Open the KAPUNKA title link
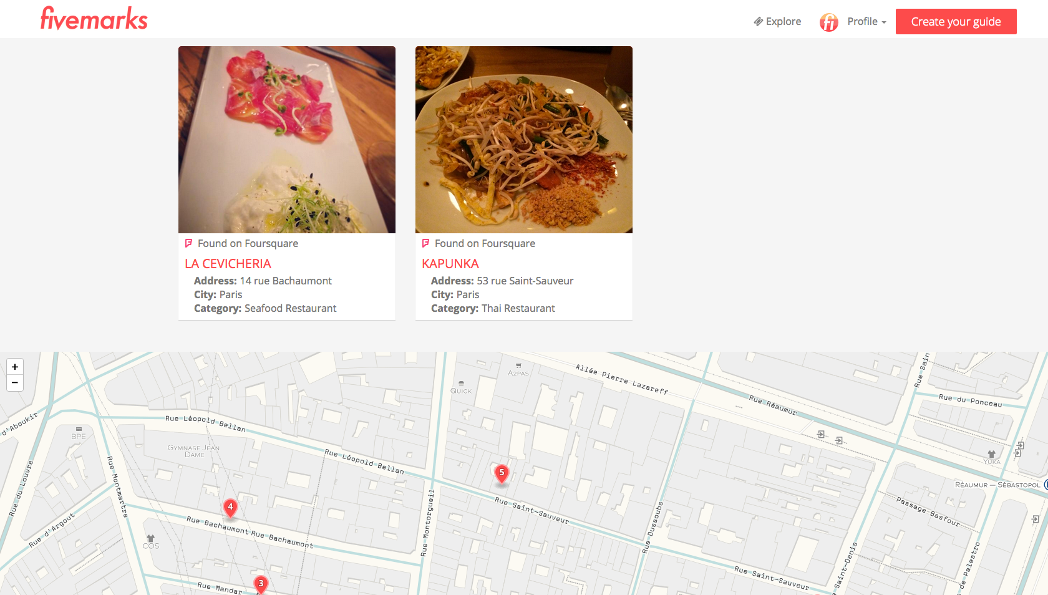The height and width of the screenshot is (595, 1048). click(450, 264)
